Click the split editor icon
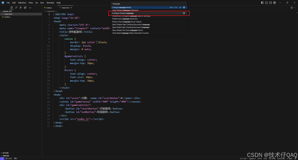 pos(292,8)
